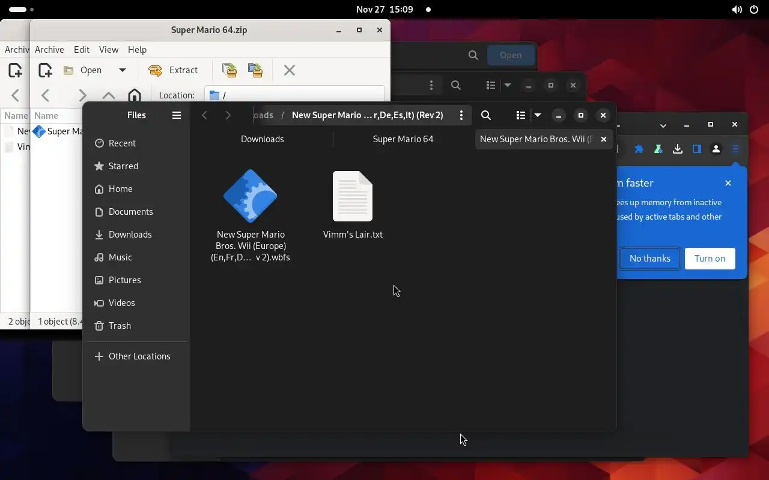Image resolution: width=769 pixels, height=480 pixels.
Task: Click the stop operation X icon in archive toolbar
Action: (x=290, y=70)
